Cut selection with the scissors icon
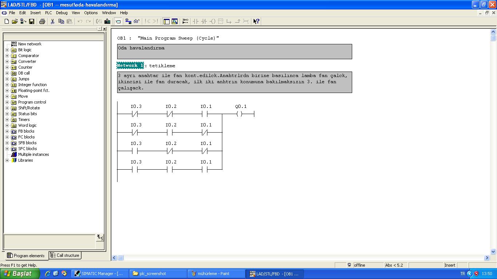This screenshot has height=279, width=497. [x=52, y=21]
